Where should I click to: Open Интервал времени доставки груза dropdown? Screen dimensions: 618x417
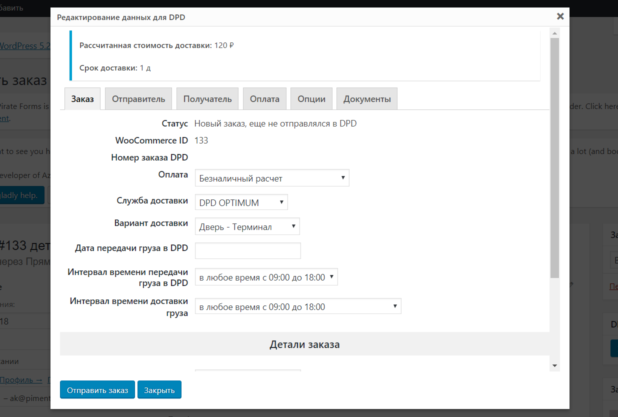pos(298,306)
